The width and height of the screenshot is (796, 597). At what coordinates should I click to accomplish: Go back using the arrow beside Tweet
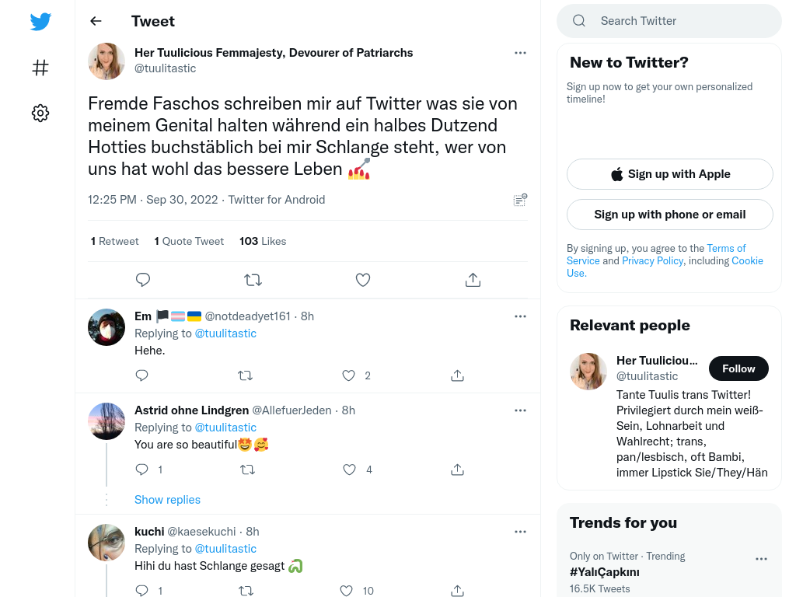tap(96, 21)
